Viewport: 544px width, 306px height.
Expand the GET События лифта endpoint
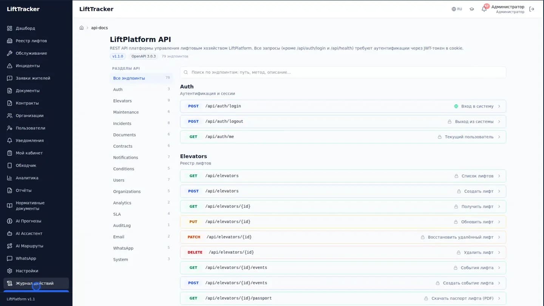pyautogui.click(x=343, y=268)
